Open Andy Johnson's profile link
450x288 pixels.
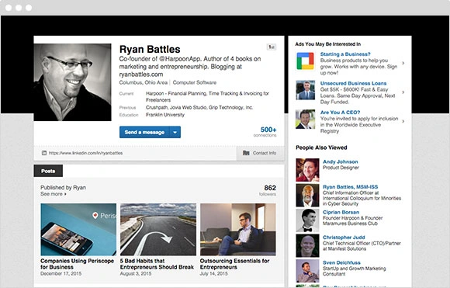point(341,161)
